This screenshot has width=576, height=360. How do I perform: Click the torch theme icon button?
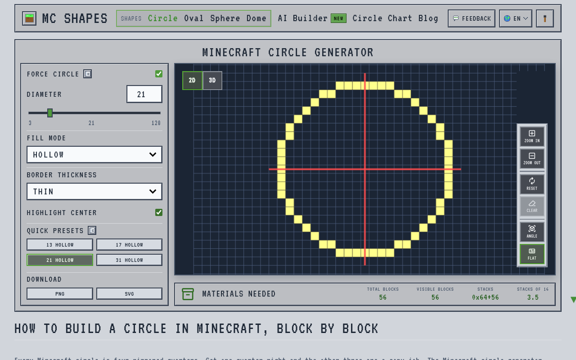[545, 18]
